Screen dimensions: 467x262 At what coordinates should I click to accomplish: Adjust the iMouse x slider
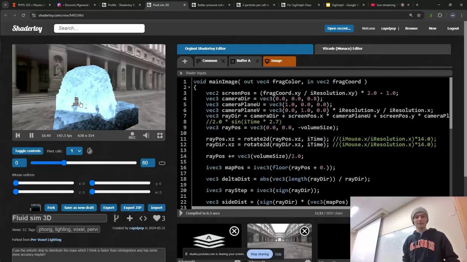[44, 183]
